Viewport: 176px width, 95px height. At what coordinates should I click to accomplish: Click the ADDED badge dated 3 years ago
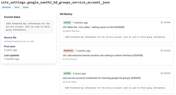pos(67,73)
